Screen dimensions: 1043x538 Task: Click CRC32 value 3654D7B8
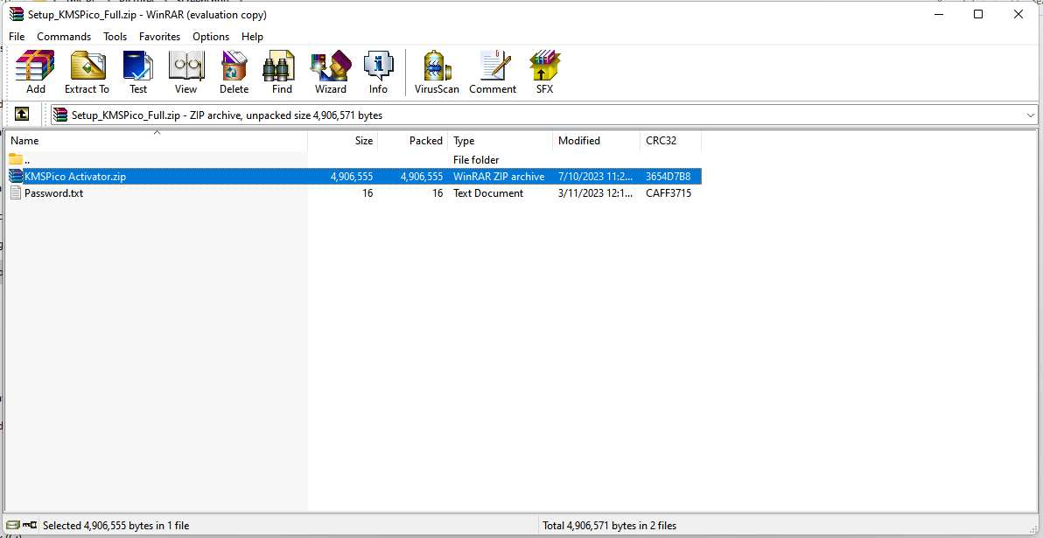[668, 176]
